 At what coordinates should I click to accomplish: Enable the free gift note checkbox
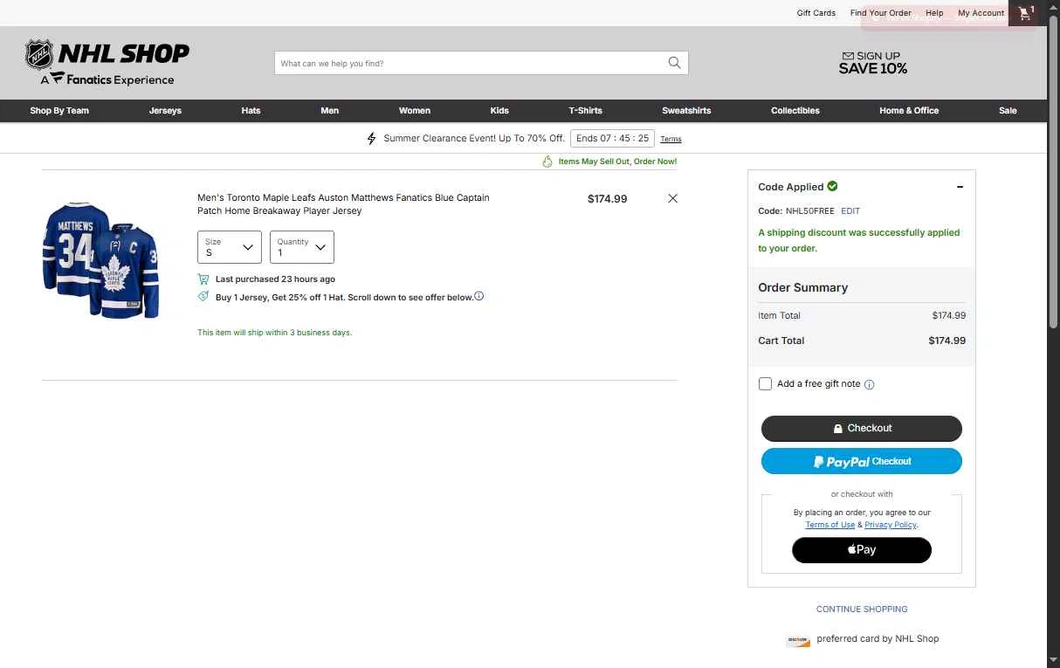[x=765, y=383]
